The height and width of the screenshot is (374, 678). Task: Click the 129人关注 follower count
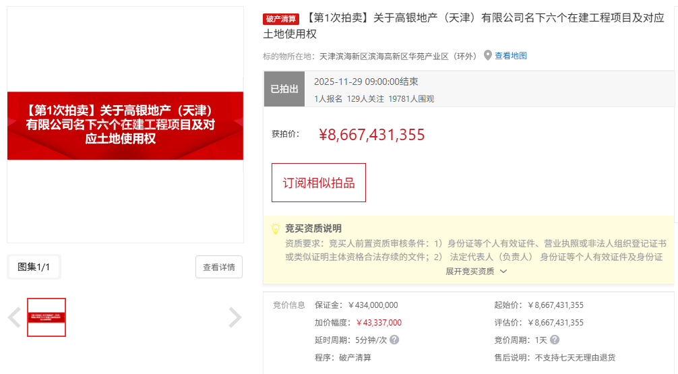[365, 99]
